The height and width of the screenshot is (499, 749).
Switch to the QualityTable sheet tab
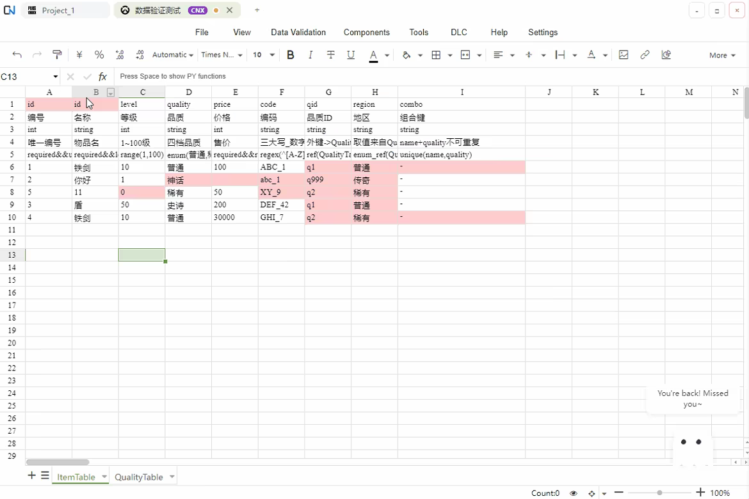tap(138, 477)
